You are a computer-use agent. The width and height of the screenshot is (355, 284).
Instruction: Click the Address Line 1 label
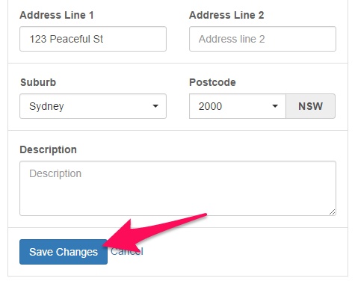(57, 15)
